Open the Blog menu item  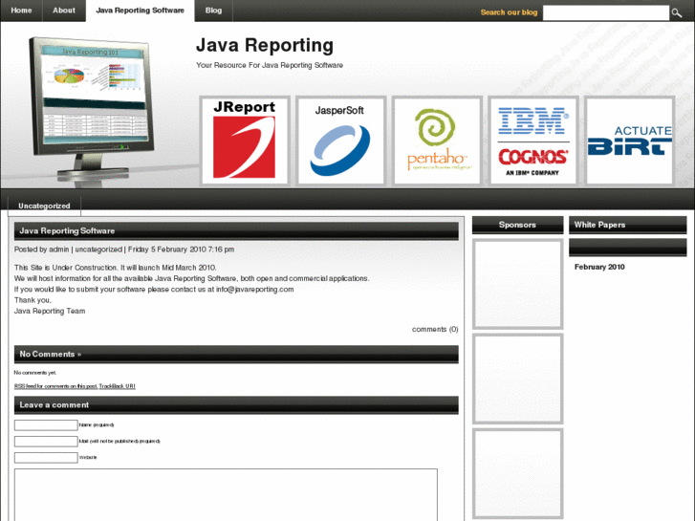click(213, 11)
